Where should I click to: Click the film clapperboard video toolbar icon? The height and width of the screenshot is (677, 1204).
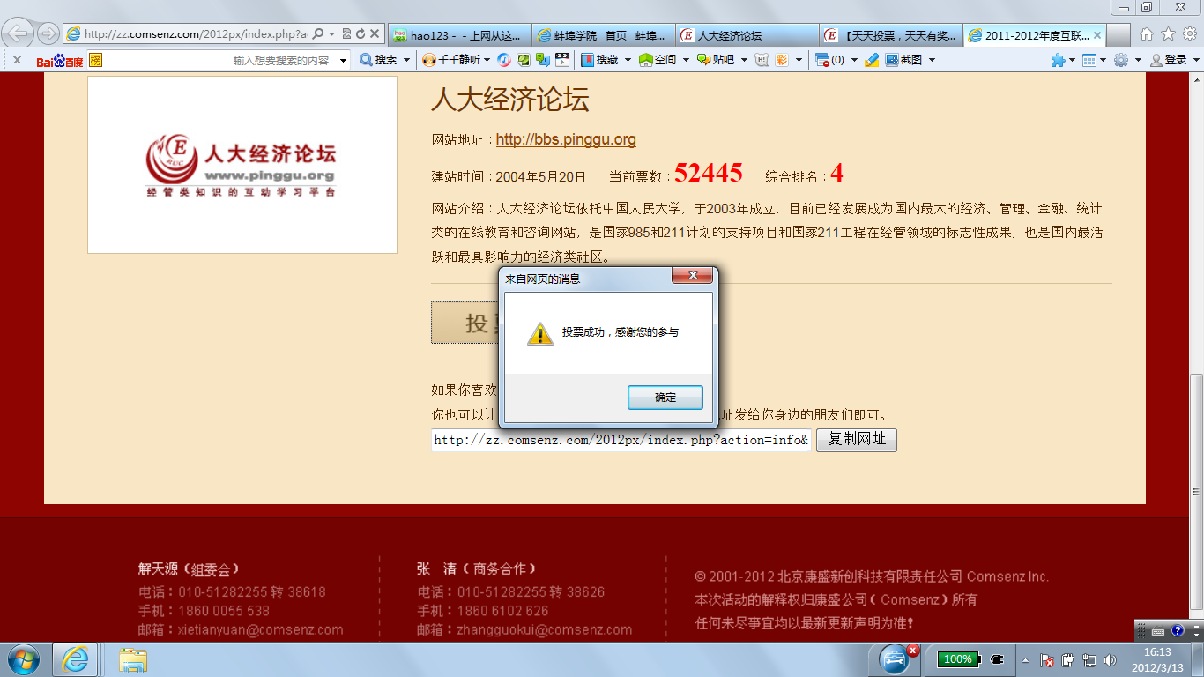pyautogui.click(x=561, y=60)
